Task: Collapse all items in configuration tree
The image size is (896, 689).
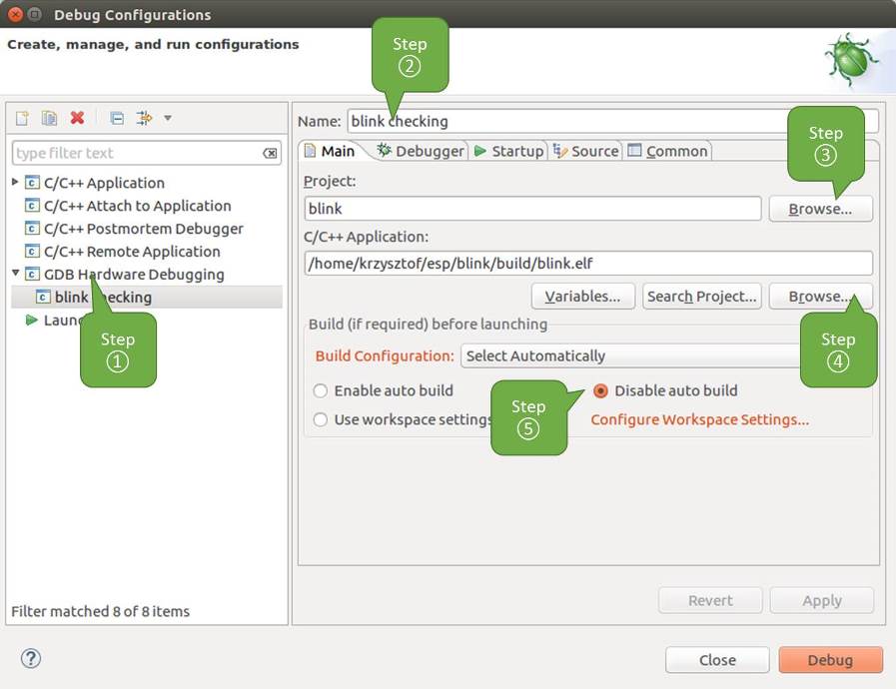Action: point(115,118)
